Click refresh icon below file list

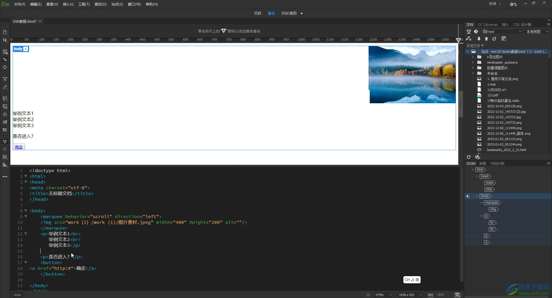click(469, 157)
